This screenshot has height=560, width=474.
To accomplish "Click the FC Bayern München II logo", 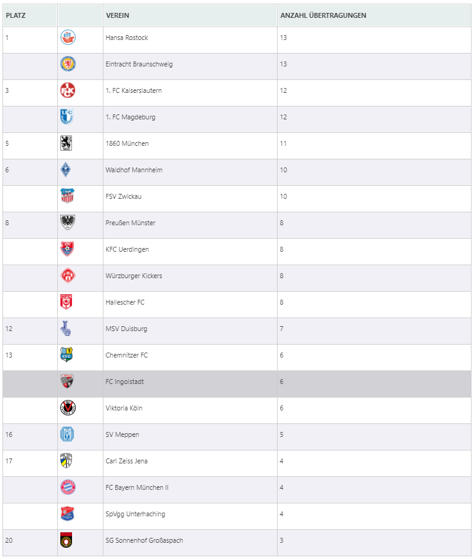I will [68, 487].
